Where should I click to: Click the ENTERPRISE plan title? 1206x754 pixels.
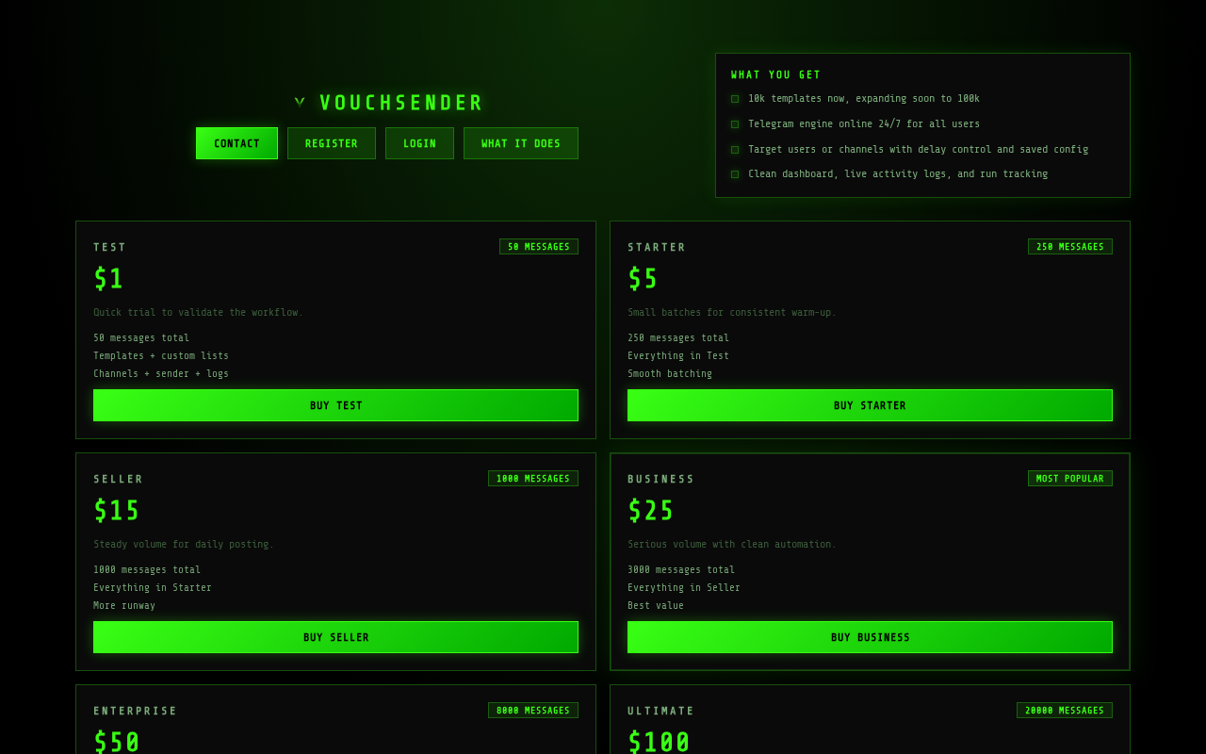(136, 712)
